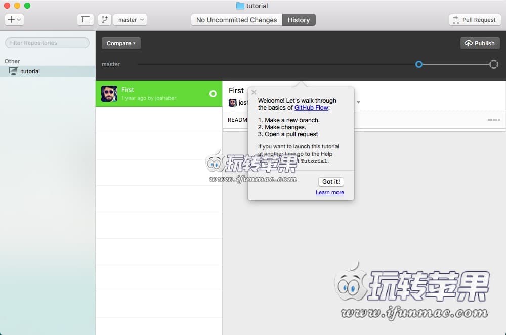Click the README file row
The image size is (506, 335).
(364, 120)
